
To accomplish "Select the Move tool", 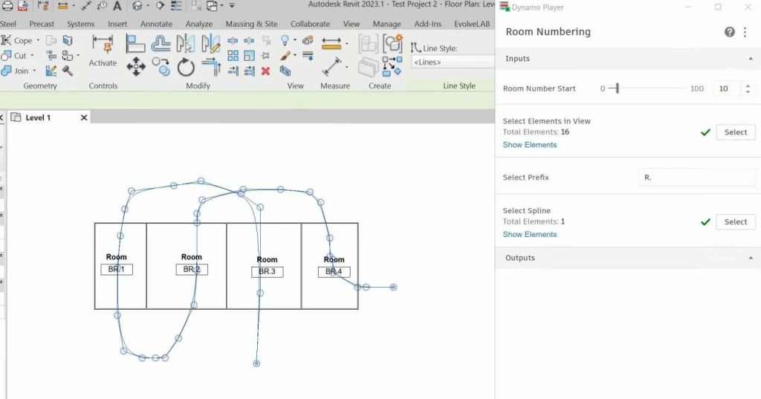I will [x=136, y=67].
